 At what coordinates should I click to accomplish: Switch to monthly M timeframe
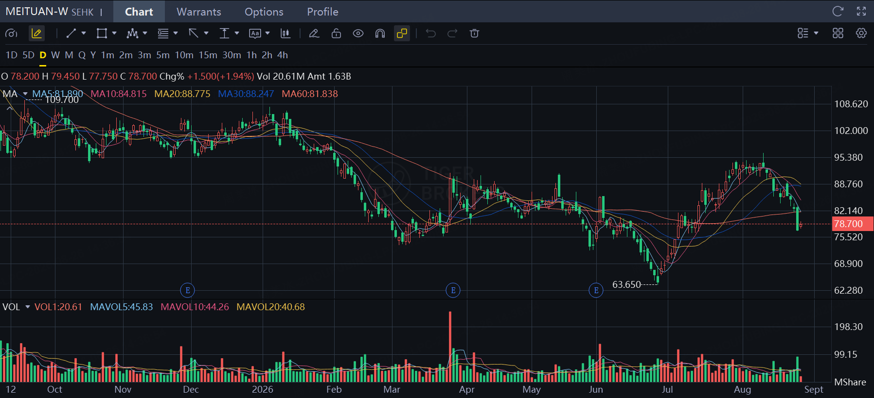[x=69, y=55]
